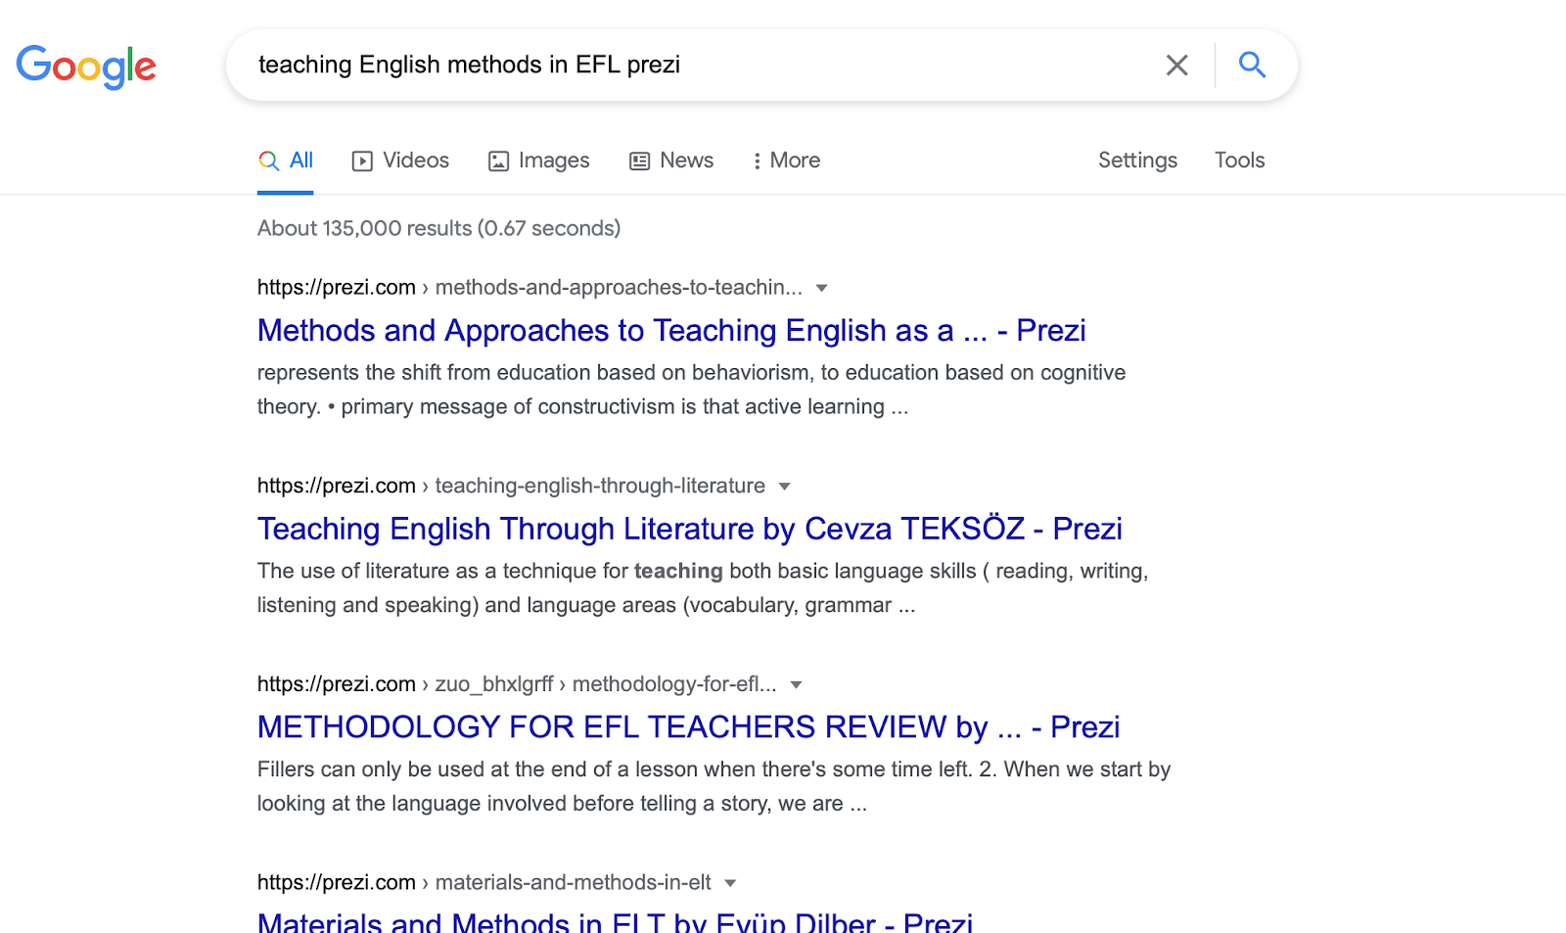Click snippet starting 'Fillers can only be used'
Viewport: 1566px width, 933px height.
pyautogui.click(x=714, y=786)
